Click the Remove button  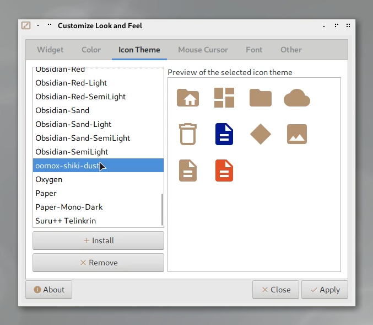coord(98,263)
